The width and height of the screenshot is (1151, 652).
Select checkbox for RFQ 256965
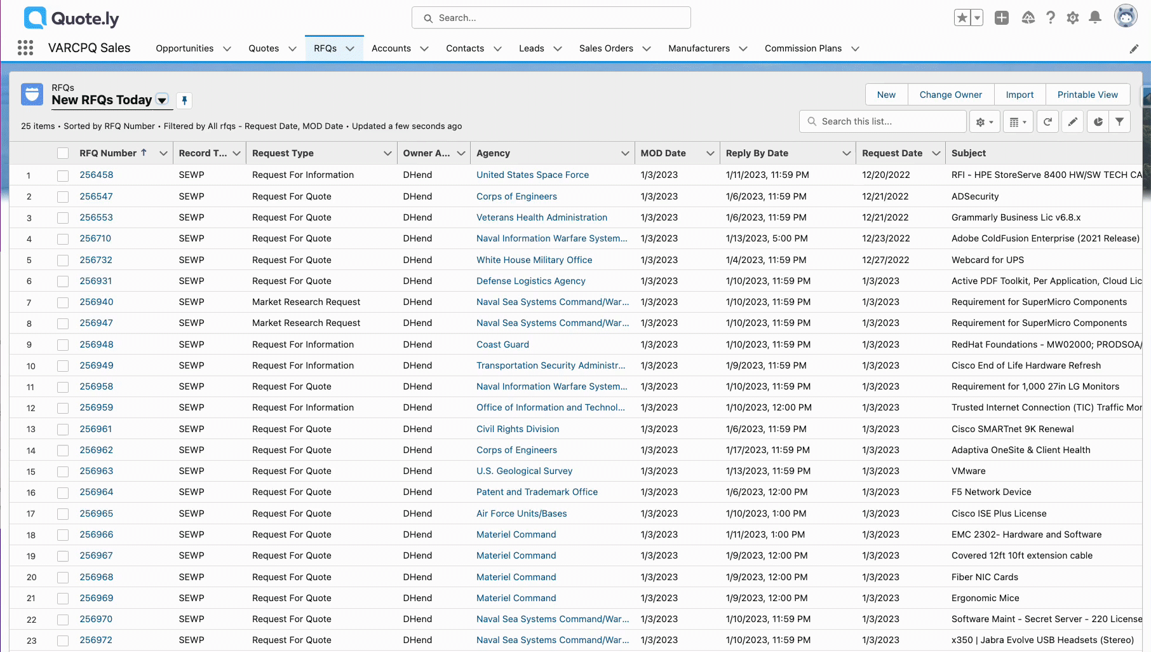63,514
